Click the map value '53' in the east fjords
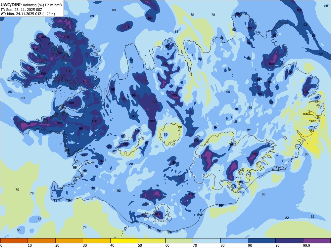The height and width of the screenshot is (248, 331). pos(308,114)
